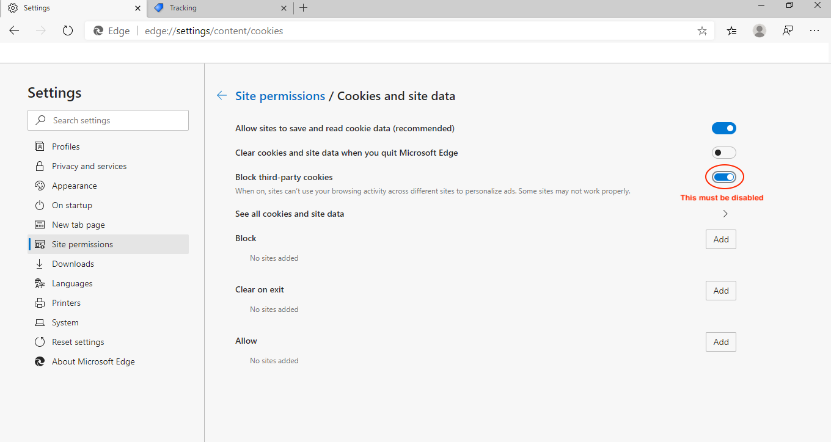This screenshot has width=831, height=442.
Task: Open On startup settings
Action: pos(108,205)
